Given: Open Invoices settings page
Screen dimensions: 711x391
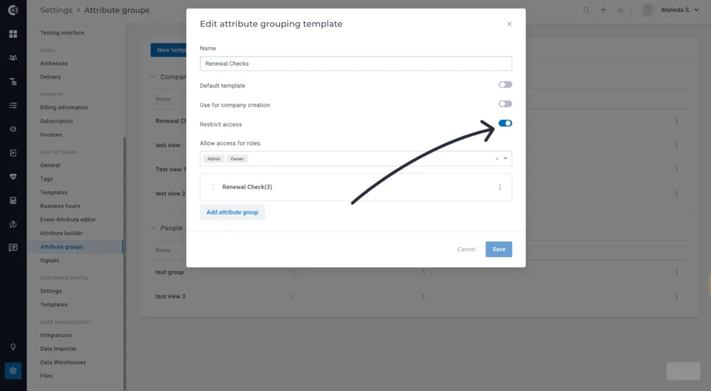Looking at the screenshot, I should click(51, 135).
